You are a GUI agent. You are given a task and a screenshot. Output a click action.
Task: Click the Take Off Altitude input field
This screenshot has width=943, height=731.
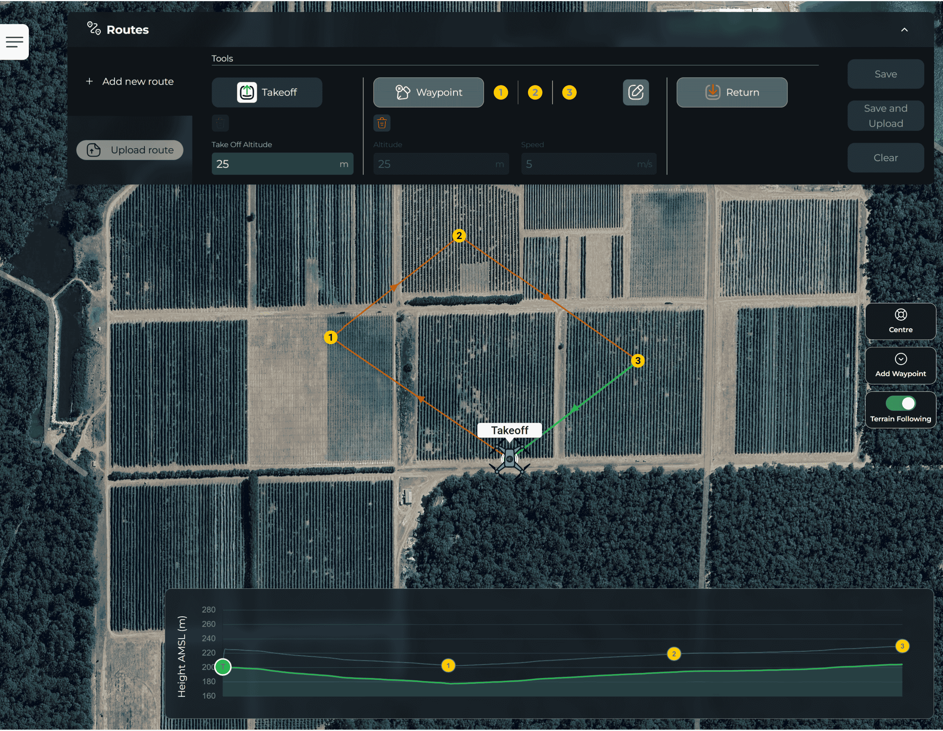[x=276, y=164]
